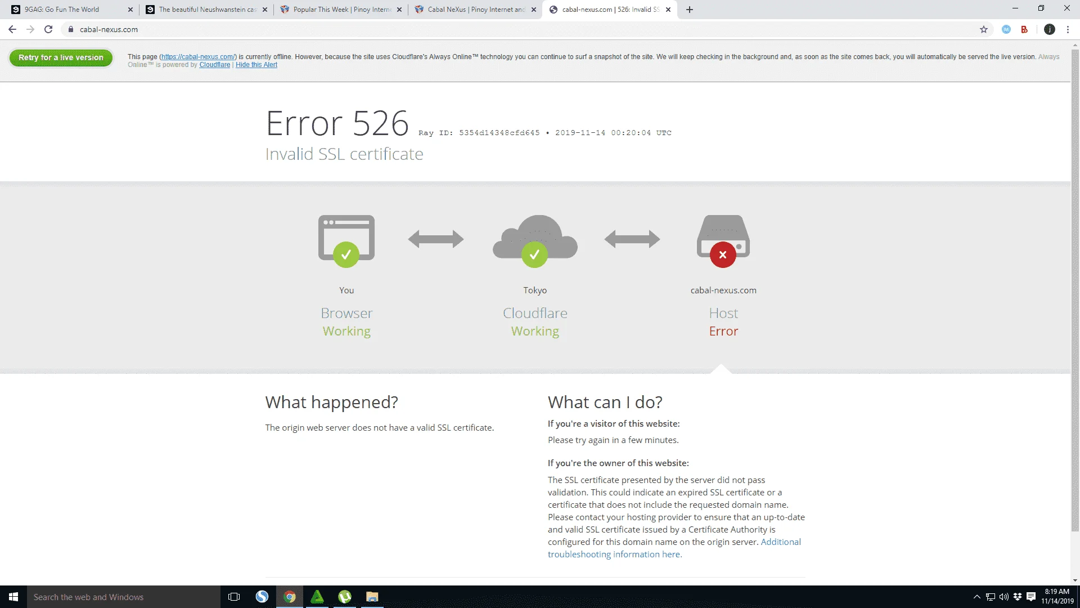Switch to the Cabal NeXus Pinoy tab
Viewport: 1080px width, 608px height.
coord(476,10)
